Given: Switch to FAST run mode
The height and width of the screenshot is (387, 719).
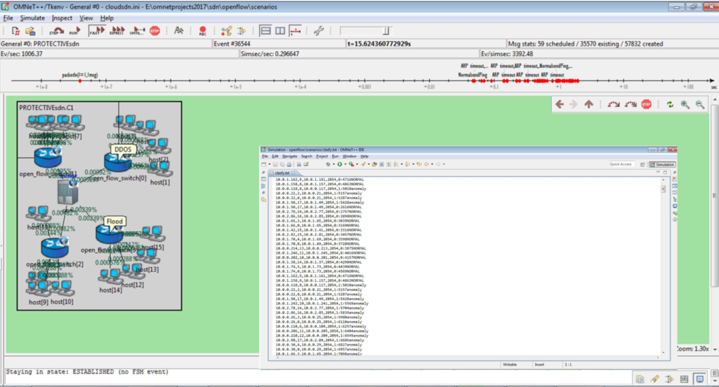Looking at the screenshot, I should [96, 31].
